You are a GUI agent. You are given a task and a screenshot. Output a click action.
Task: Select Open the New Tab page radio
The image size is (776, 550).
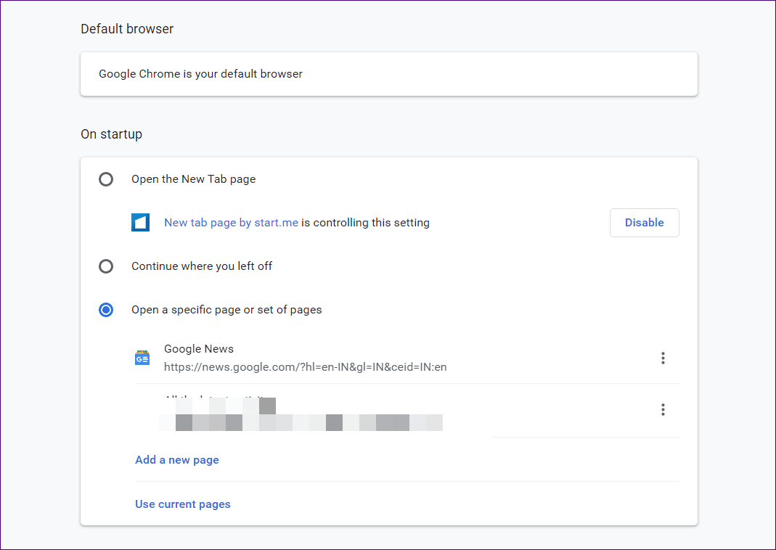[106, 179]
